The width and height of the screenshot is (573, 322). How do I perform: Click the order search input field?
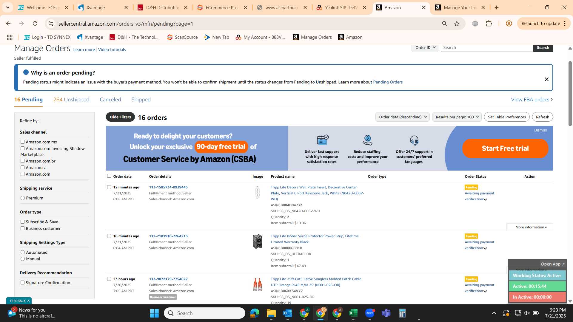pos(487,48)
